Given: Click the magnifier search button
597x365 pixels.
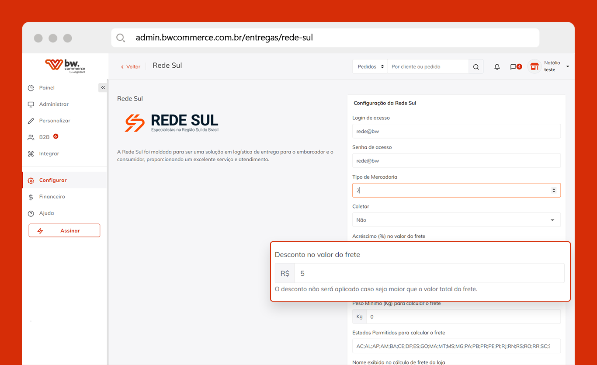Looking at the screenshot, I should (x=476, y=67).
